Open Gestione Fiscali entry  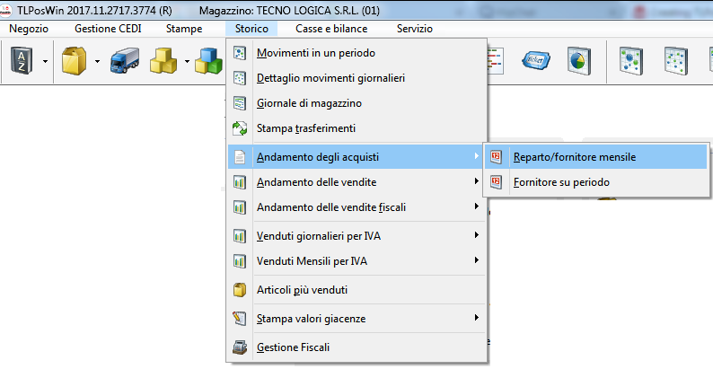[x=357, y=347]
